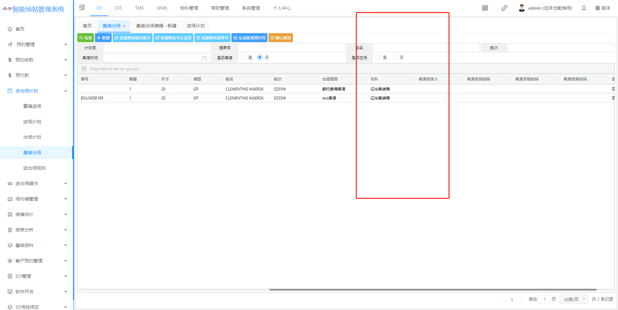This screenshot has width=618, height=310.
Task: Open the 集港出场编辑 - 新建 tab
Action: tap(156, 26)
